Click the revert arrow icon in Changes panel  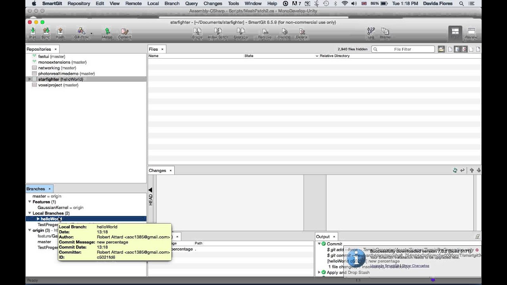[462, 170]
